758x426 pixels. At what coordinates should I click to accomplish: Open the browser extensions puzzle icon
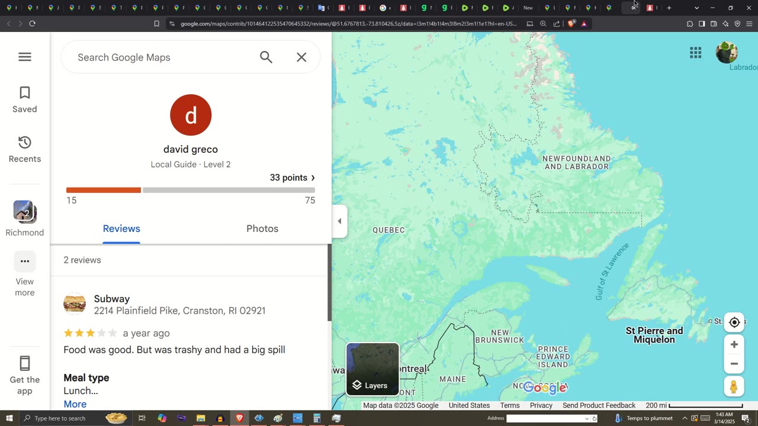click(690, 24)
